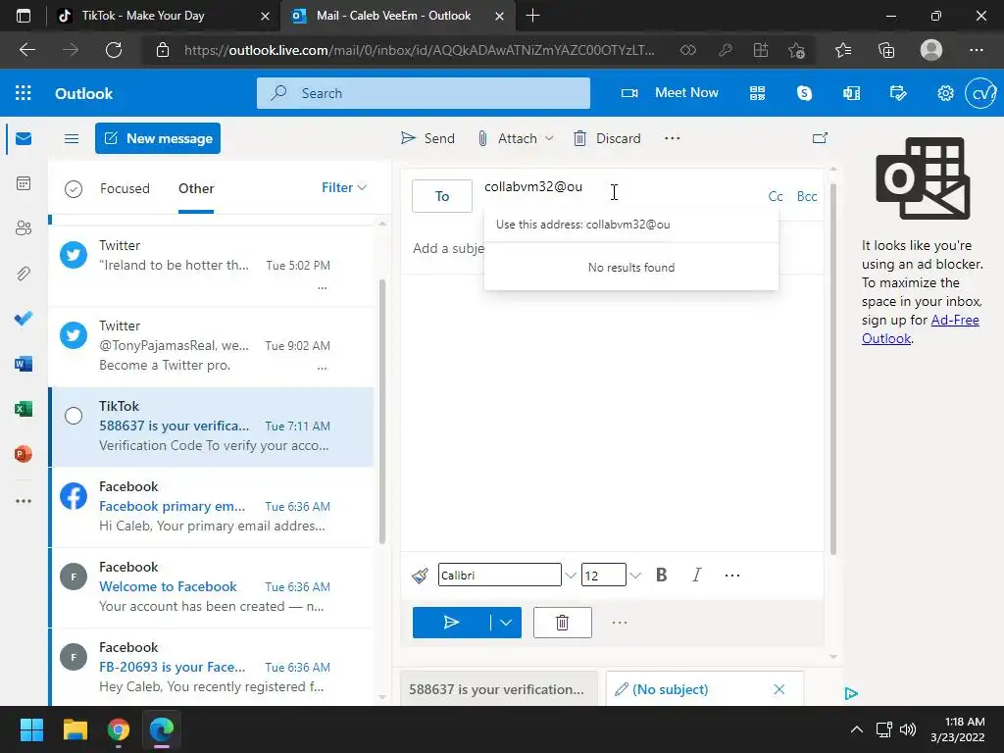Click the message list scrollbar

382,411
